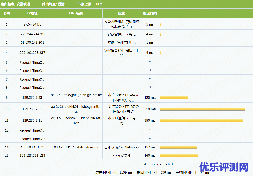
Task: Click the yellow response bar in row 15
Action: [x=178, y=156]
